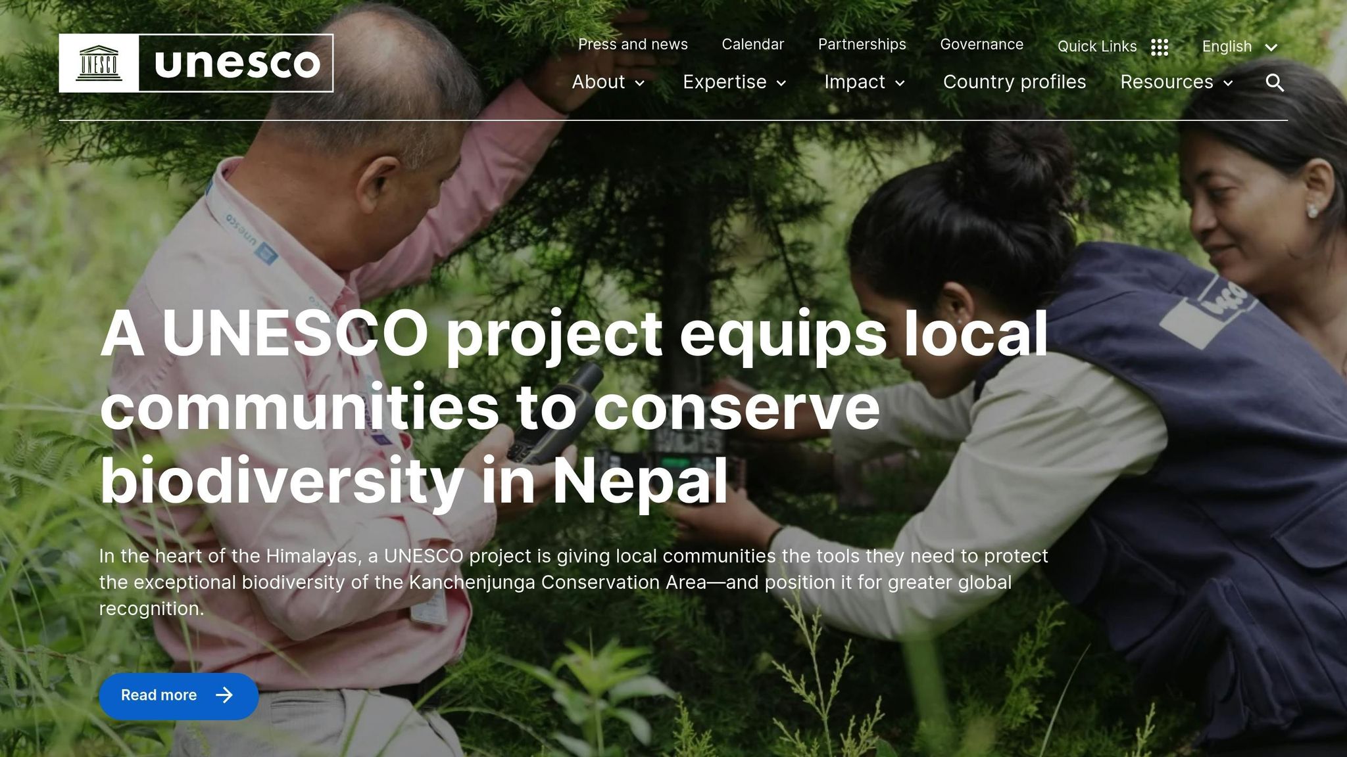Go to Press and news
The width and height of the screenshot is (1347, 757).
tap(633, 44)
